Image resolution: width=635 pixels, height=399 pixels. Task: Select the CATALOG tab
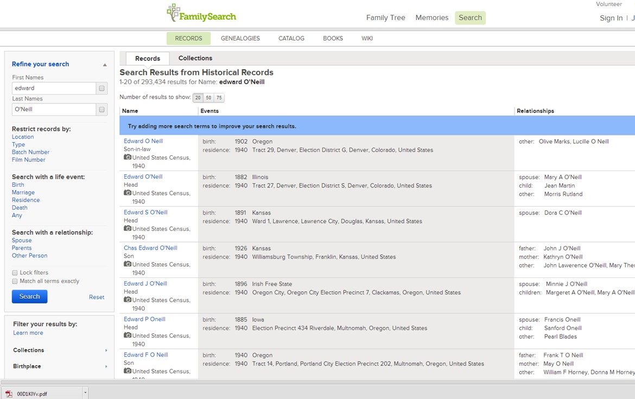291,39
